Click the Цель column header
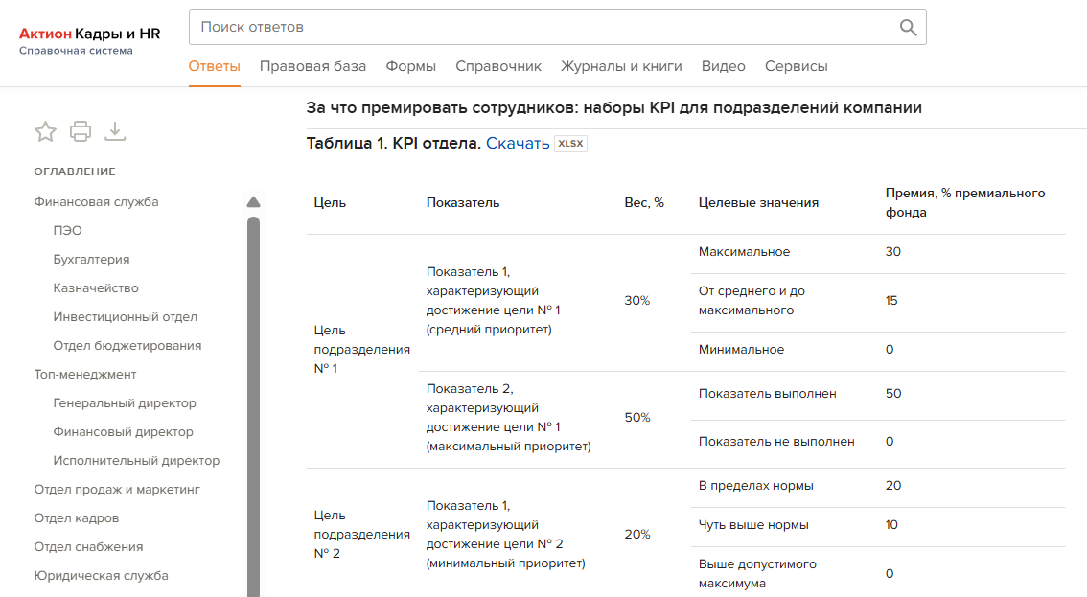Screen dimensions: 1087x597 click(x=330, y=202)
